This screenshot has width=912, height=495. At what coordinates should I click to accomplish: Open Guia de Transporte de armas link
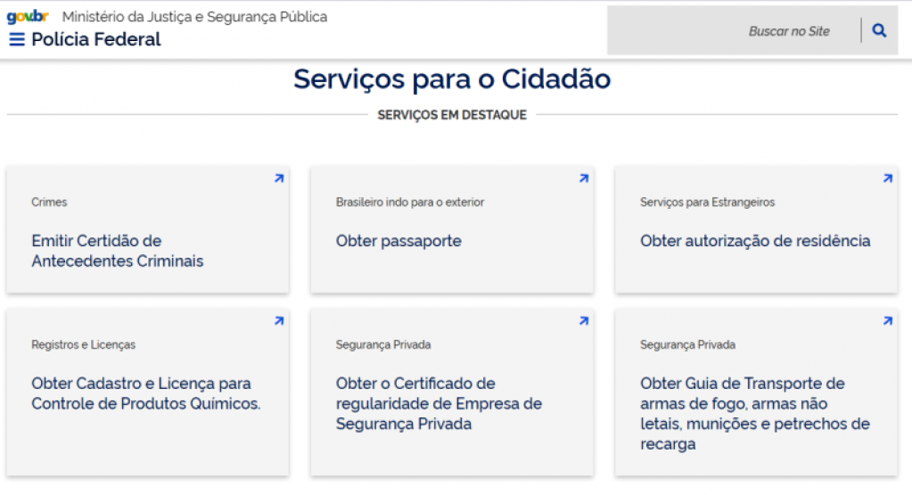(x=755, y=414)
